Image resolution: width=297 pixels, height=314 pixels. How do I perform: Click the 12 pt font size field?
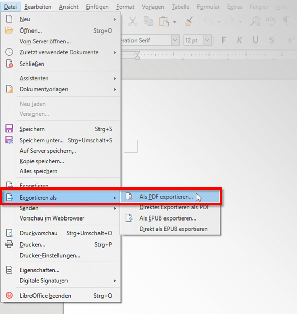193,40
